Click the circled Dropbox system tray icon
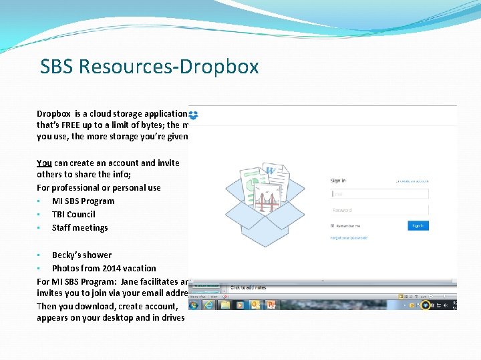 [x=425, y=305]
